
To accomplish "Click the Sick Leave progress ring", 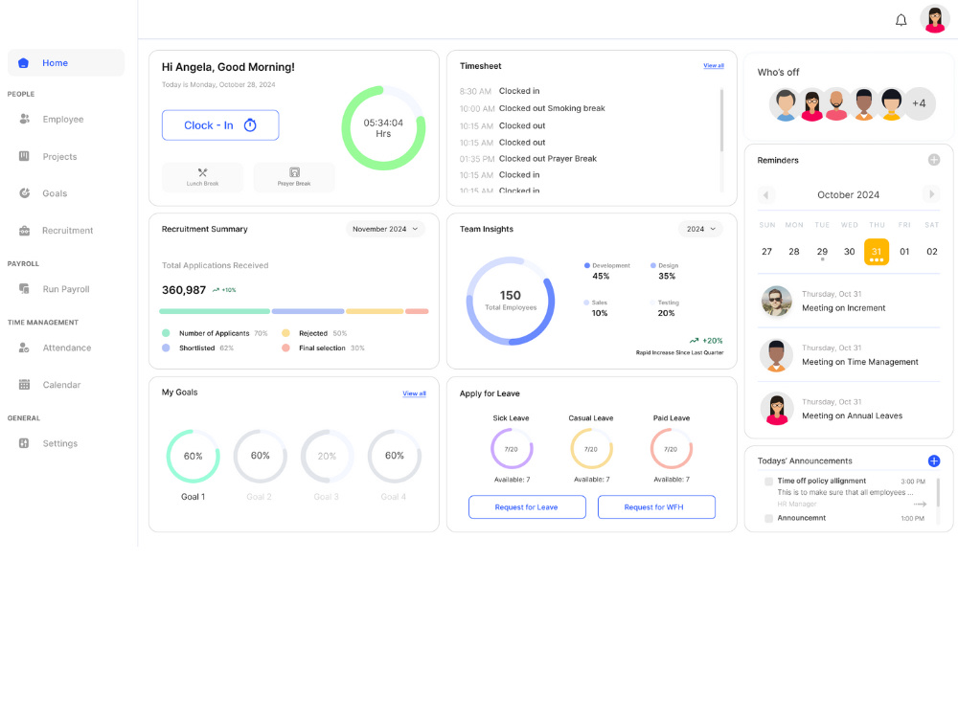I will pyautogui.click(x=512, y=449).
